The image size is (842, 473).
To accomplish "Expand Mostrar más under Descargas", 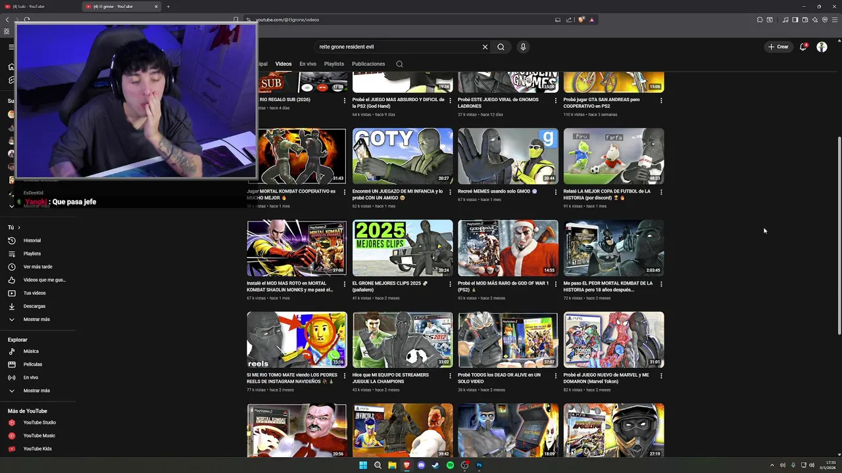I will tap(36, 319).
